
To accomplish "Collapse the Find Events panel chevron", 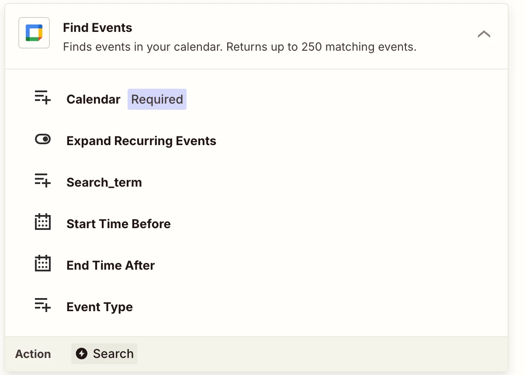I will (x=484, y=34).
